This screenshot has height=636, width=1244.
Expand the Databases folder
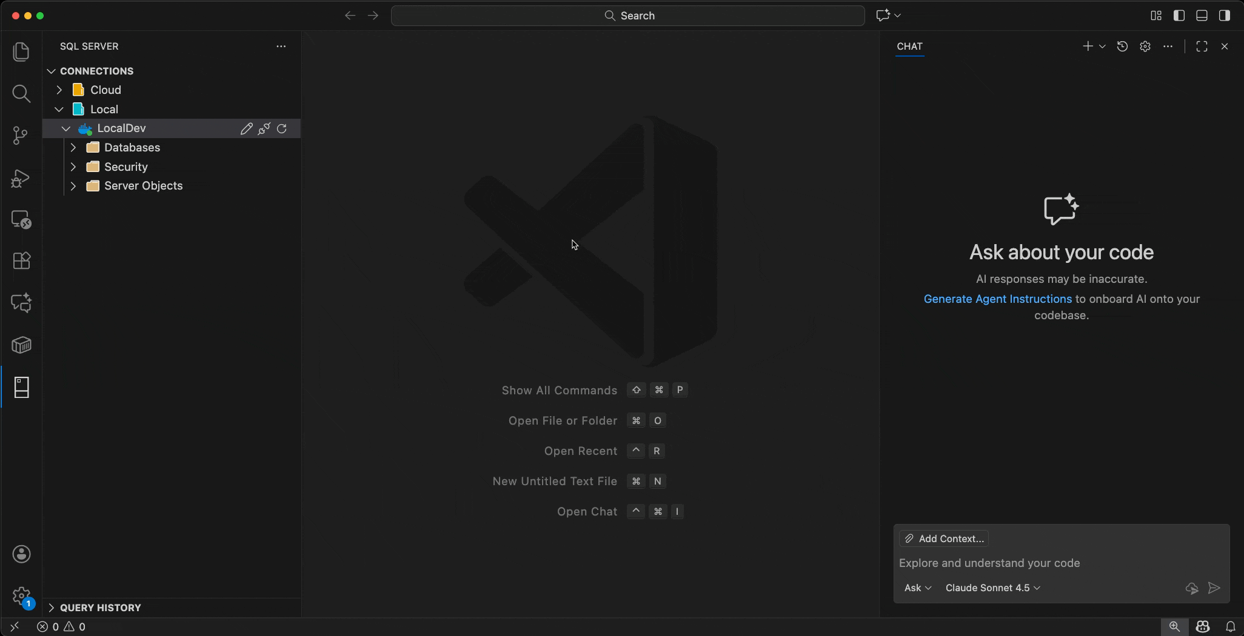coord(73,147)
